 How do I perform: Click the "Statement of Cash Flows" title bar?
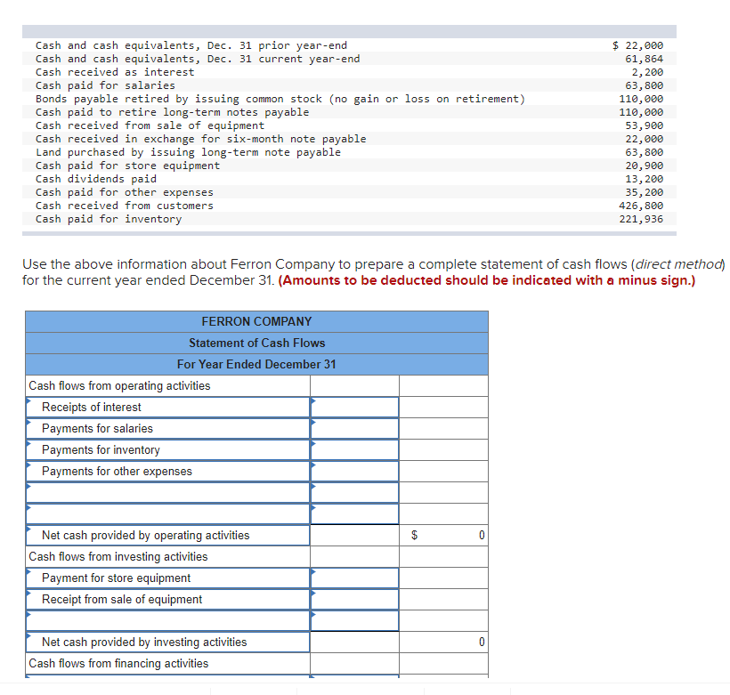256,343
